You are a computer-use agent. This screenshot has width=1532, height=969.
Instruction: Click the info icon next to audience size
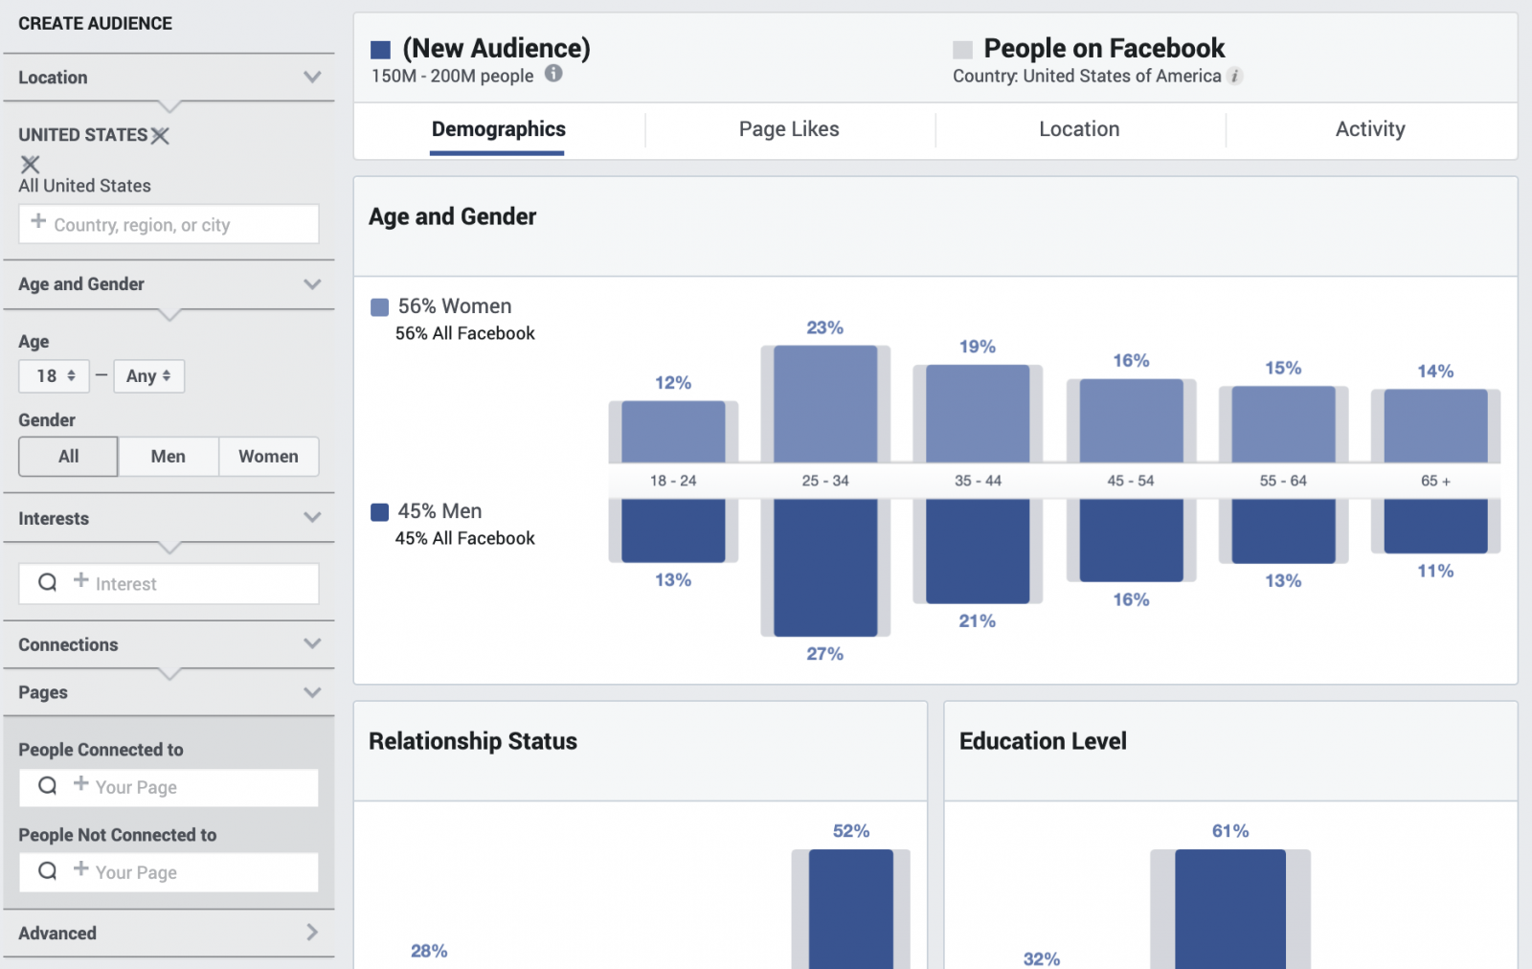point(553,75)
